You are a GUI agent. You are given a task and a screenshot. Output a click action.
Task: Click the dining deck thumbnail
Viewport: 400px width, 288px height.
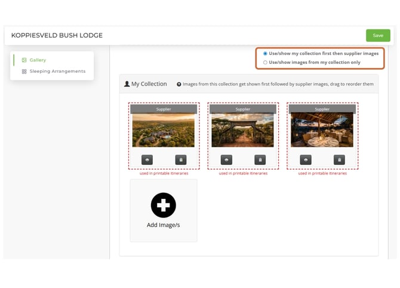coord(322,130)
